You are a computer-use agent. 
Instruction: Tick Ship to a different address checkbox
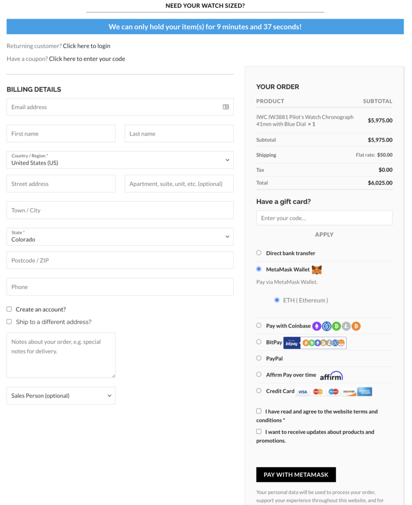9,322
